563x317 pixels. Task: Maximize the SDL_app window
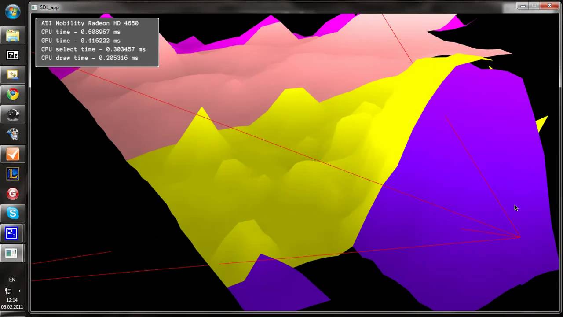click(x=534, y=6)
